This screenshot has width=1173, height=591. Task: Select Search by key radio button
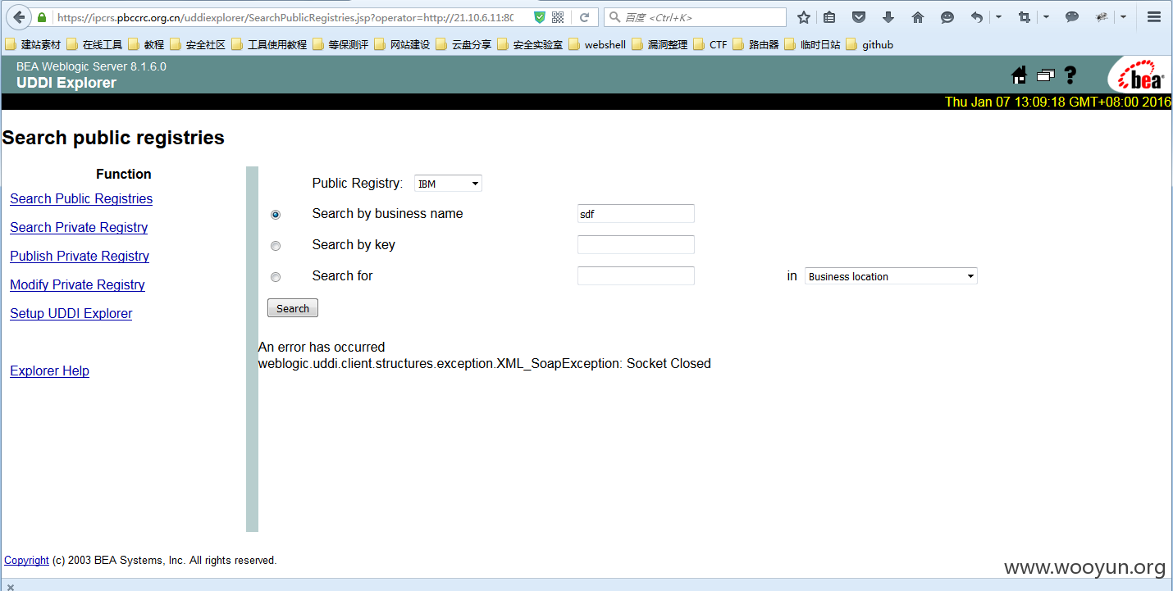[276, 246]
